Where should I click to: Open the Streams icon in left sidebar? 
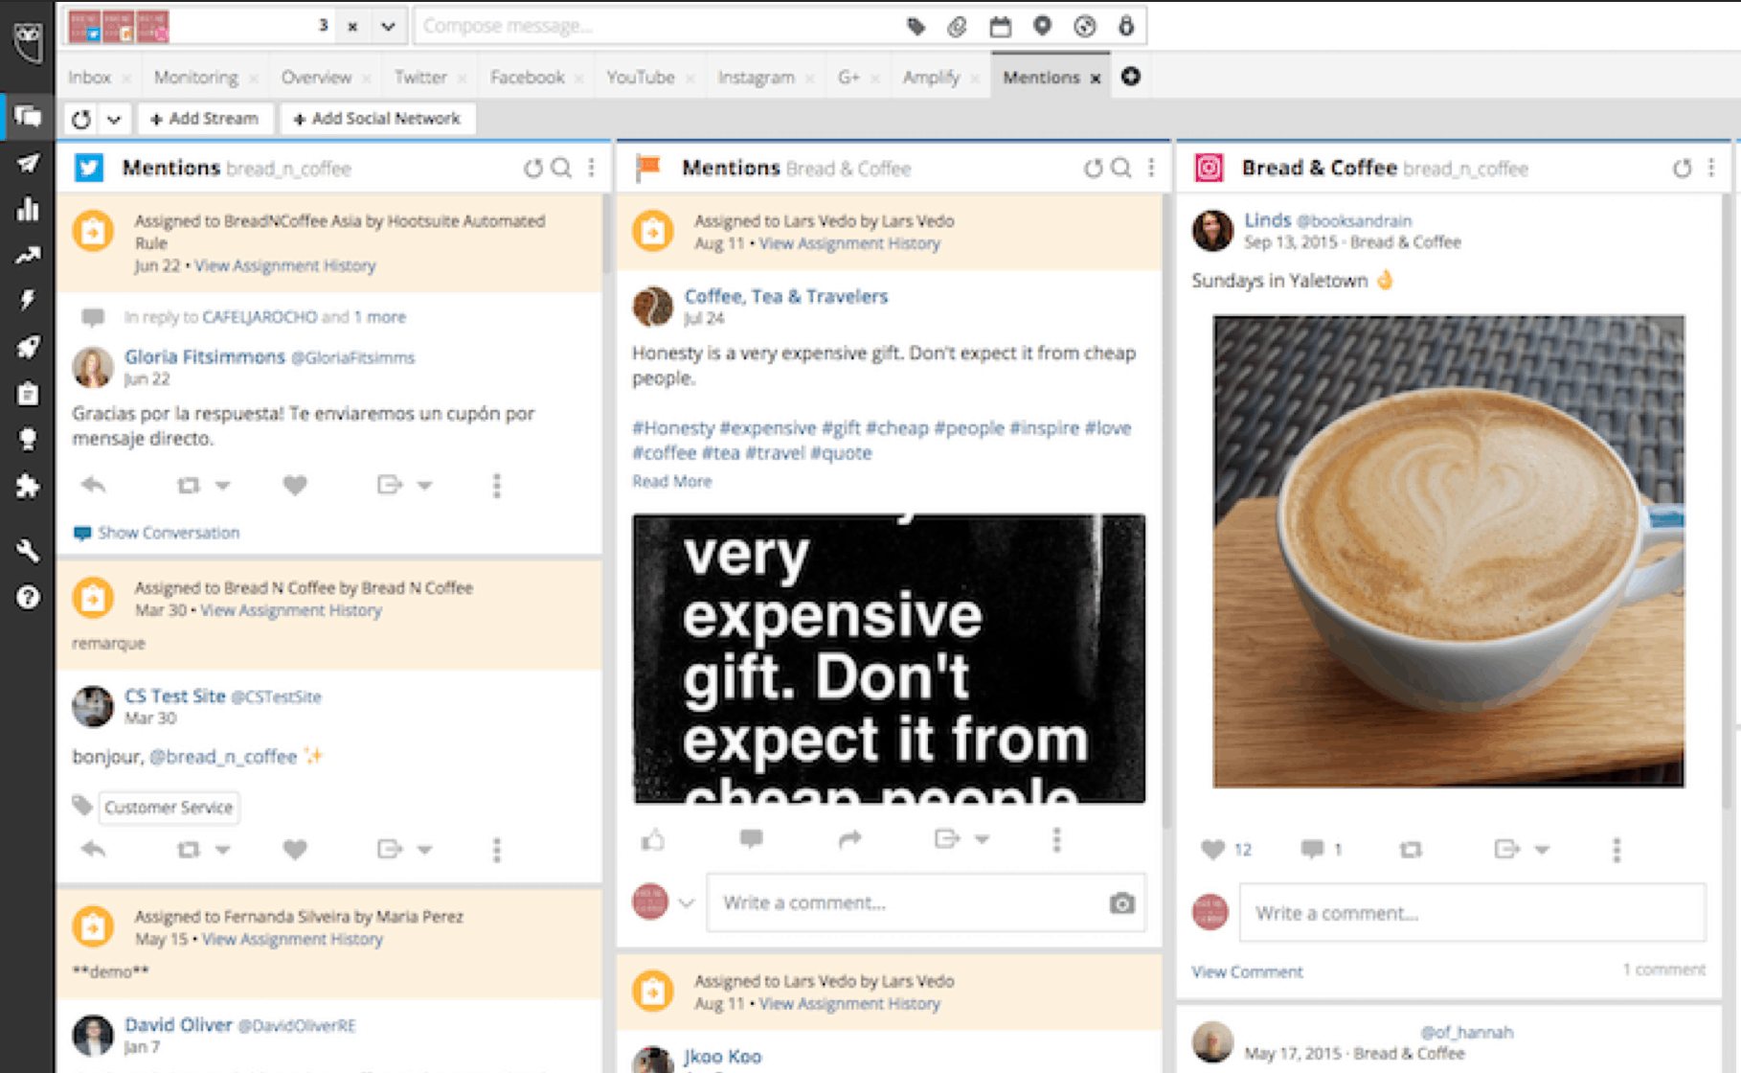[x=27, y=117]
